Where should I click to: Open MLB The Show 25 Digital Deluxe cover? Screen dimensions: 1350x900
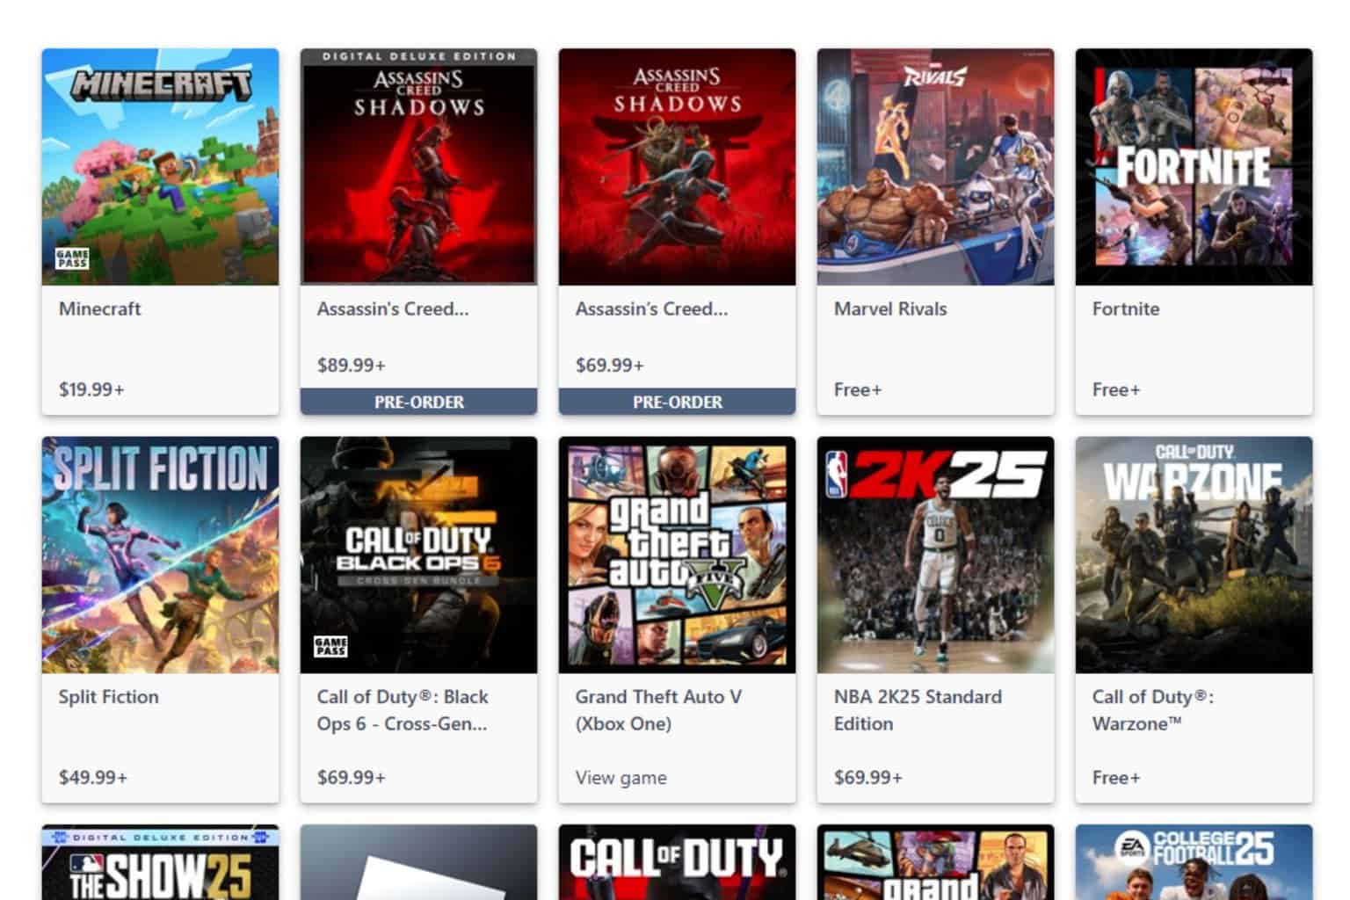tap(160, 862)
